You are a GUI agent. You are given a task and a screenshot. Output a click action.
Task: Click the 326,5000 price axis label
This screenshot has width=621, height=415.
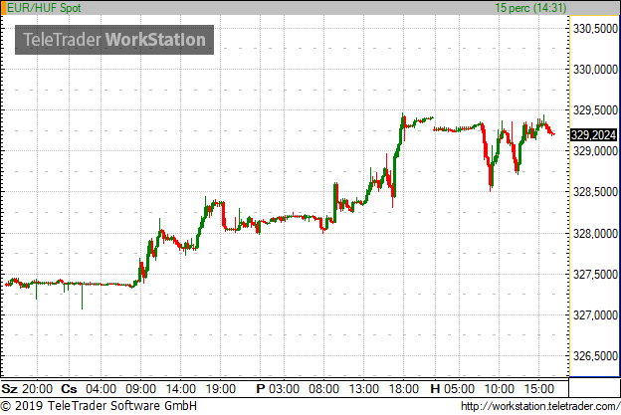[595, 356]
